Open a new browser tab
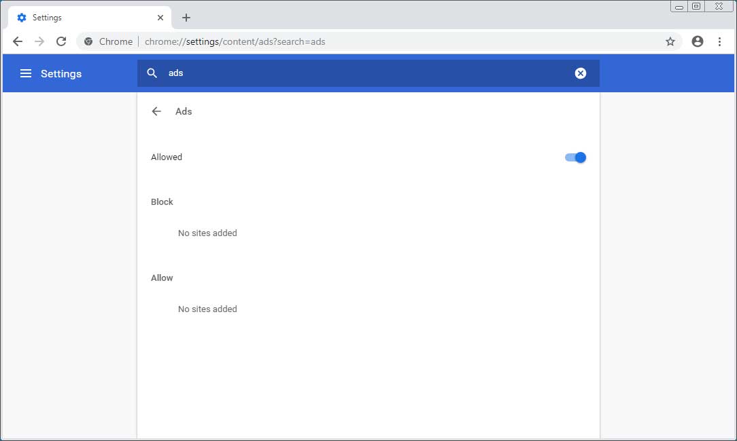 tap(186, 17)
